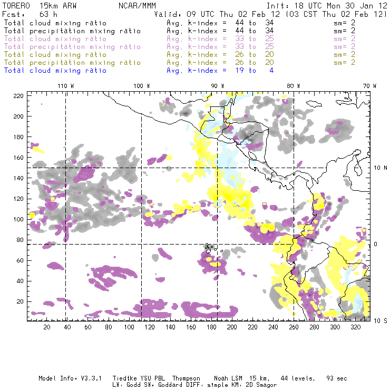This screenshot has width=390, height=390.
Task: Select the '(03 CST Thu 02 Feb 12)' local time text
Action: 336,14
